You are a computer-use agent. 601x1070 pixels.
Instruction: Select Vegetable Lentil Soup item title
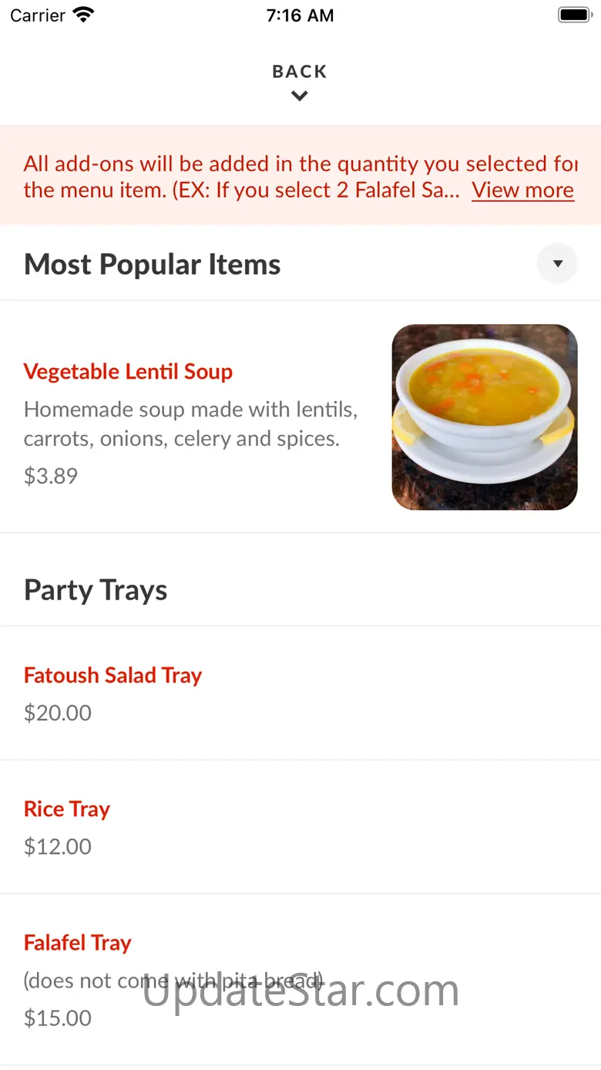click(128, 372)
